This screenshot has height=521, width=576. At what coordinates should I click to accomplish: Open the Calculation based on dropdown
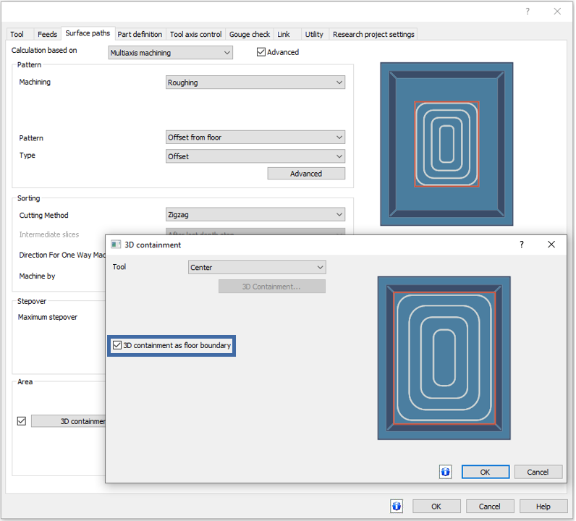point(171,53)
